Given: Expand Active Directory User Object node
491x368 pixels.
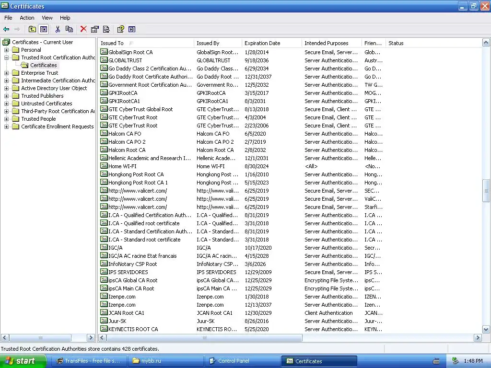Looking at the screenshot, I should click(x=6, y=88).
